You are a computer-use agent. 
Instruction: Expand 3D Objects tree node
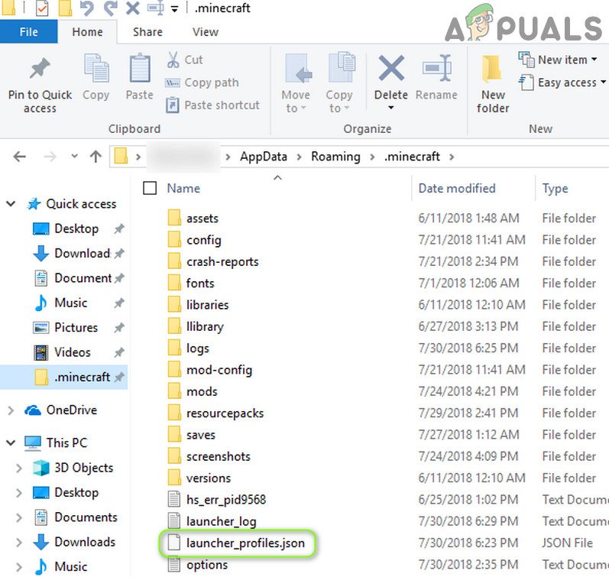tap(18, 468)
